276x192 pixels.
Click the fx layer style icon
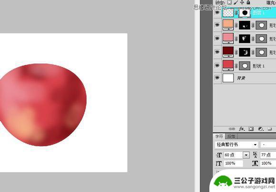point(242,129)
